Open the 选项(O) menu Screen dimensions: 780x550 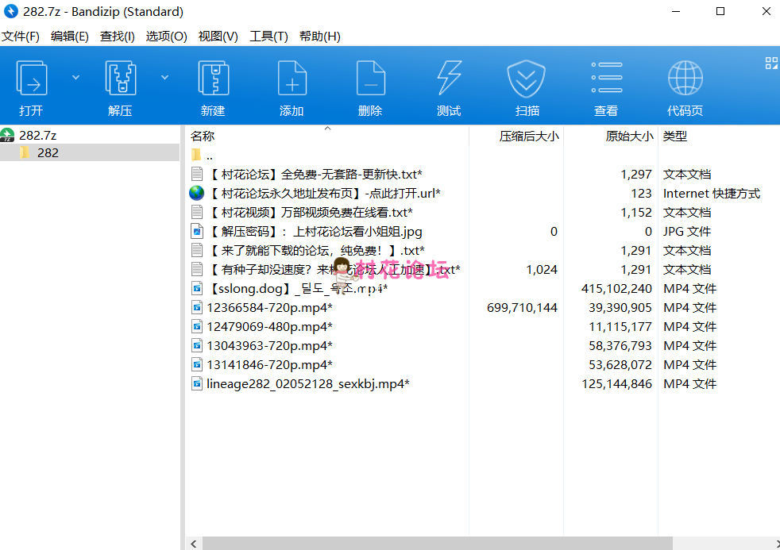[166, 37]
